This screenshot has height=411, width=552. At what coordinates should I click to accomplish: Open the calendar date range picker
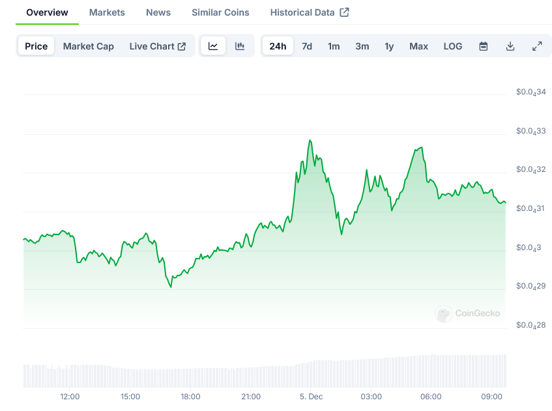coord(484,46)
